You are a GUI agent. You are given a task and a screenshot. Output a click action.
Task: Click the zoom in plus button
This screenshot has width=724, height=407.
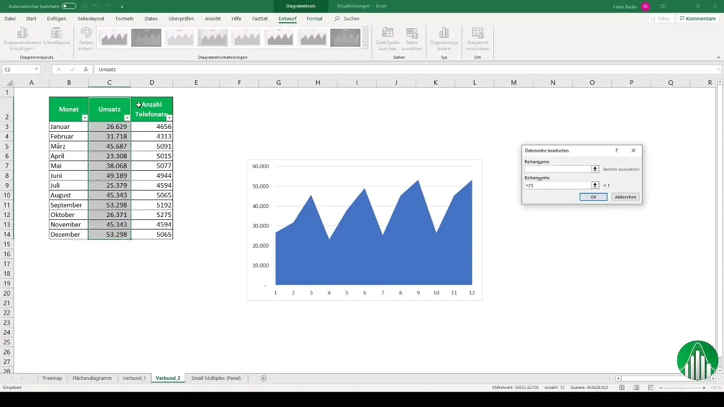(x=704, y=388)
